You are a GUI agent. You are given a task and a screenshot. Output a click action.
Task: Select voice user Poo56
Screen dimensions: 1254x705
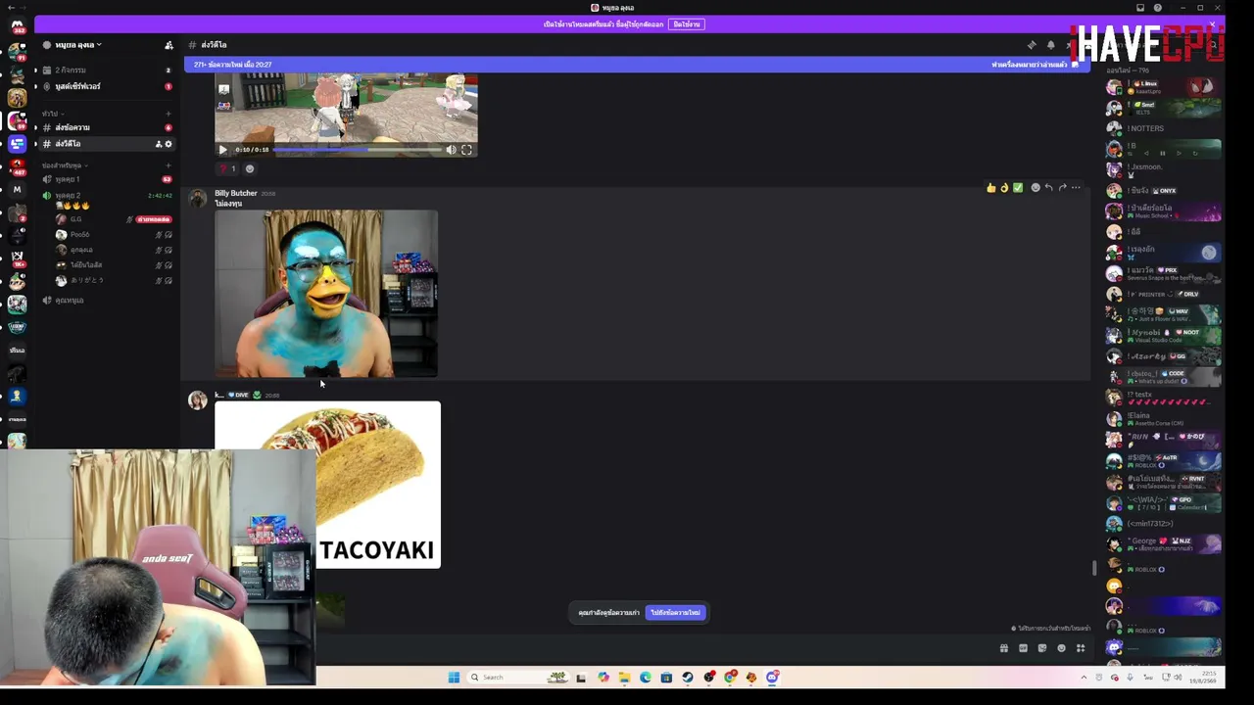coord(113,235)
